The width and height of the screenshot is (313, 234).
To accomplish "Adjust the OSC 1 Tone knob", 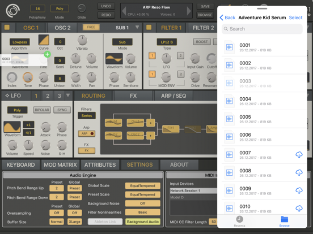I will (28, 77).
